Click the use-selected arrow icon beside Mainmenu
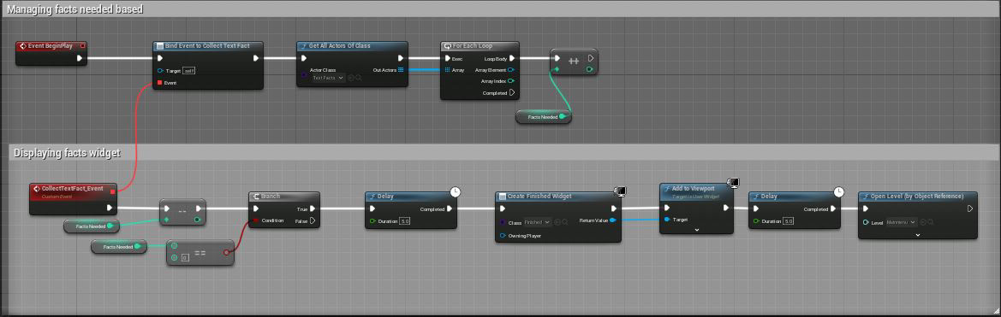 (923, 222)
